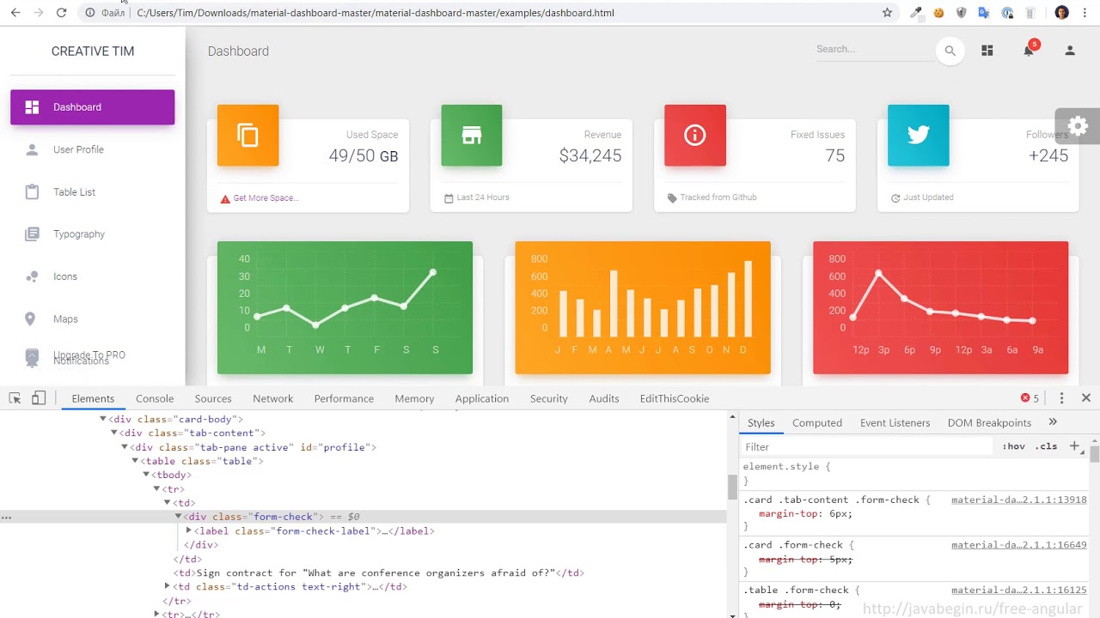Click the DevTools error count indicator

pyautogui.click(x=1030, y=398)
